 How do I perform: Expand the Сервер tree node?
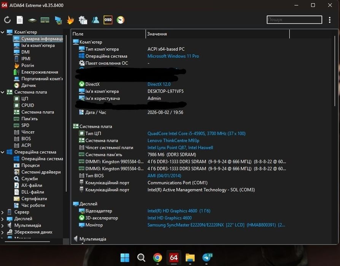pos(3,212)
